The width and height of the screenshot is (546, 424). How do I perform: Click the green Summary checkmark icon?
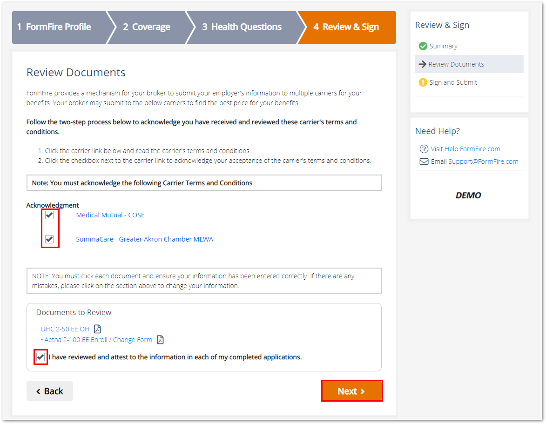(423, 46)
